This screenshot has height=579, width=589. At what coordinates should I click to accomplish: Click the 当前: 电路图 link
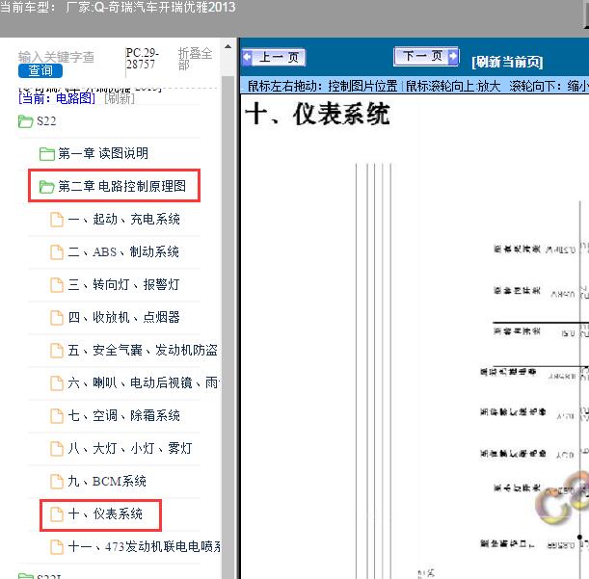(57, 98)
